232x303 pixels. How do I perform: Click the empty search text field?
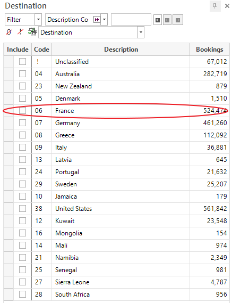[131, 20]
